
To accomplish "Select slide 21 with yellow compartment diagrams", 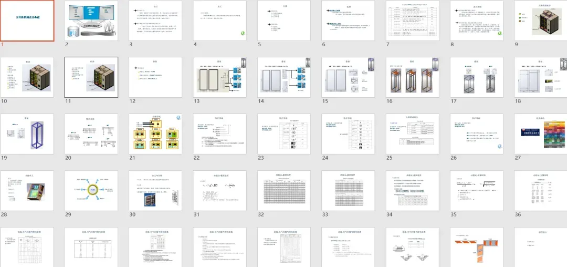I will click(x=155, y=134).
